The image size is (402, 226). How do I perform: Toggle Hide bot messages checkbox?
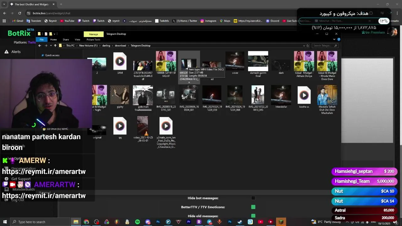[253, 198]
